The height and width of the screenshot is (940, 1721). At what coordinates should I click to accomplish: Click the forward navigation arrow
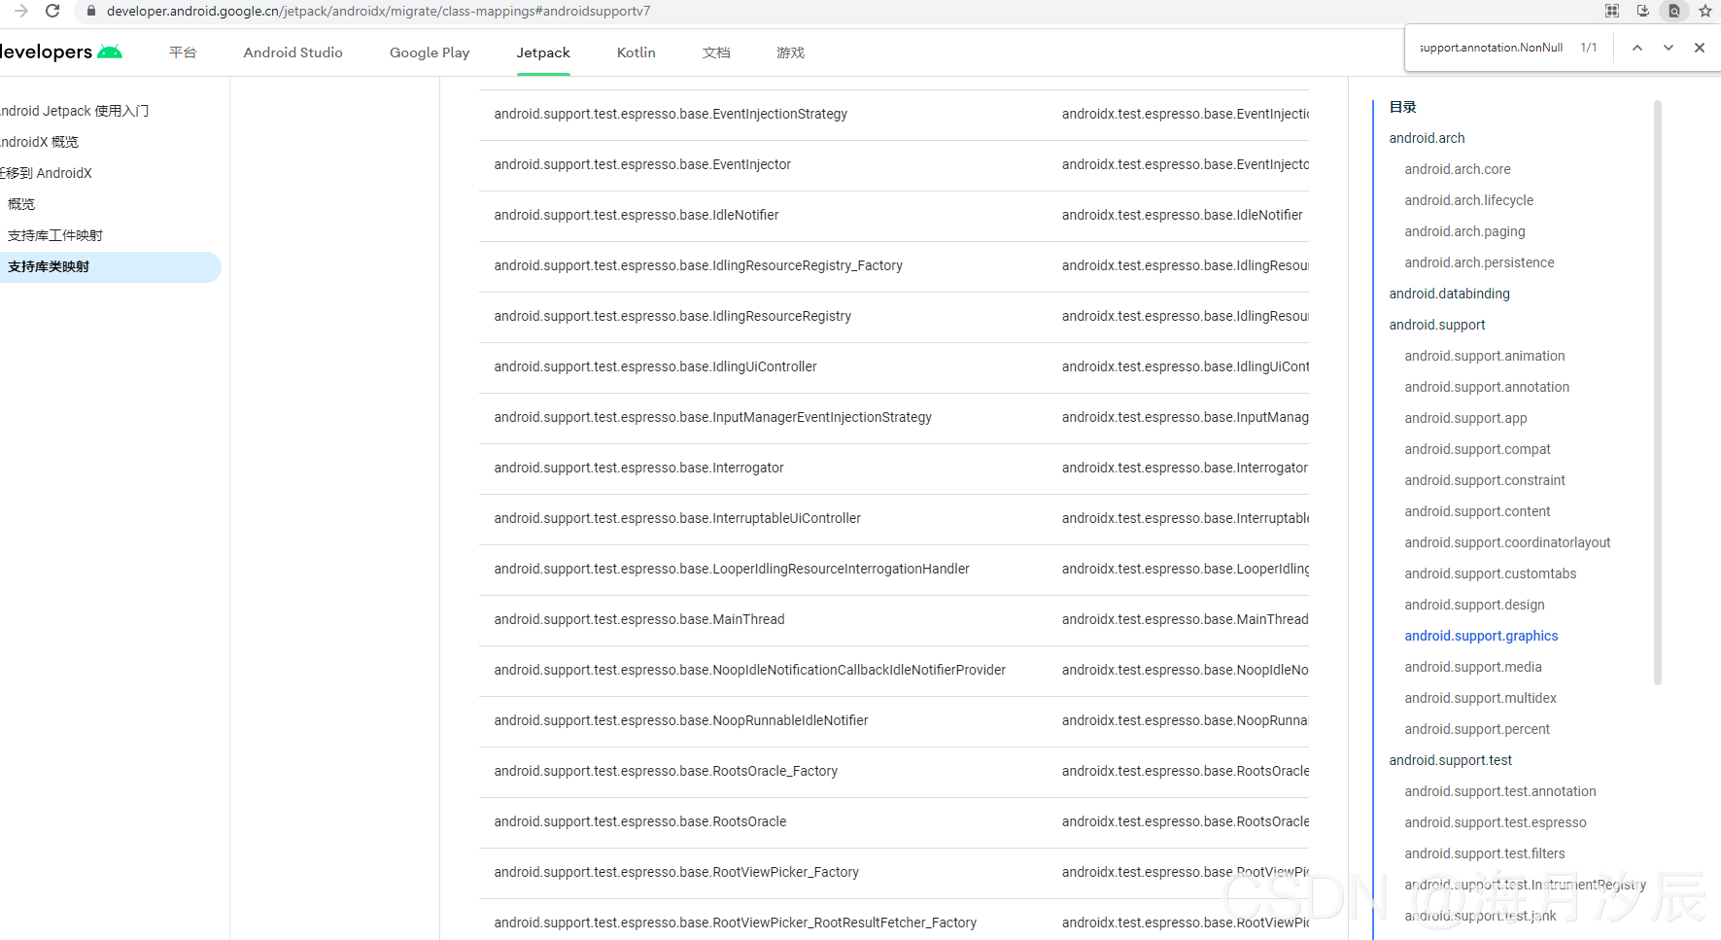tap(19, 12)
